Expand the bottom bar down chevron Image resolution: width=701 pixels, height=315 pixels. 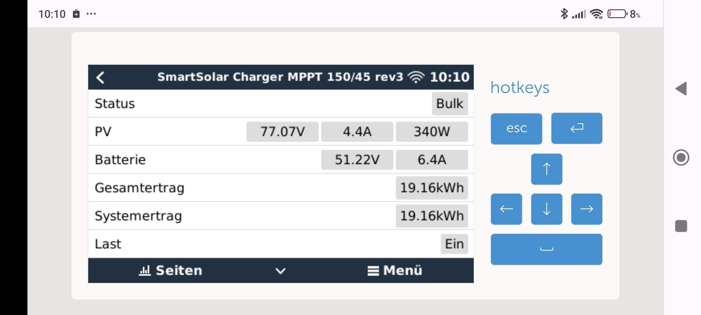tap(280, 271)
